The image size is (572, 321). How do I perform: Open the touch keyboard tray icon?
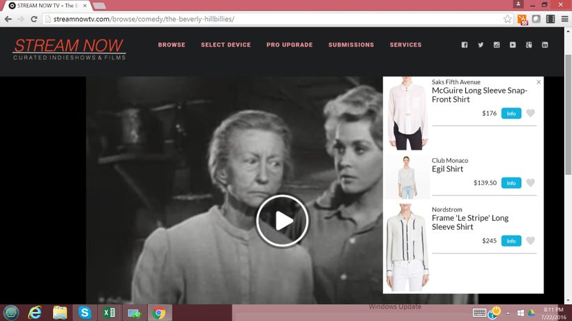(479, 313)
